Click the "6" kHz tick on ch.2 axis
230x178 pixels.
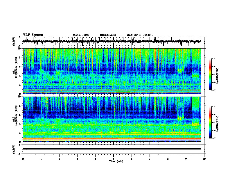(x=20, y=115)
